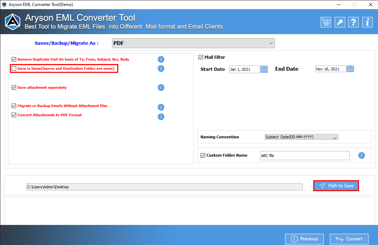Uncheck the Custom Folder Name checkbox
The width and height of the screenshot is (378, 245).
point(203,156)
